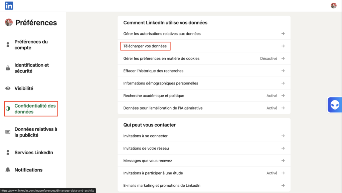The image size is (342, 193).
Task: Open Effacer l'historique des recherches
Action: pyautogui.click(x=204, y=71)
